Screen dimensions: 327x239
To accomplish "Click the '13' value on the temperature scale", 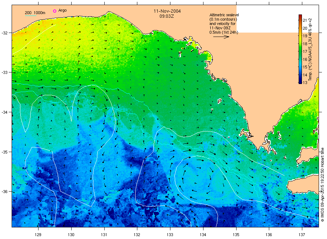I will point(305,83).
